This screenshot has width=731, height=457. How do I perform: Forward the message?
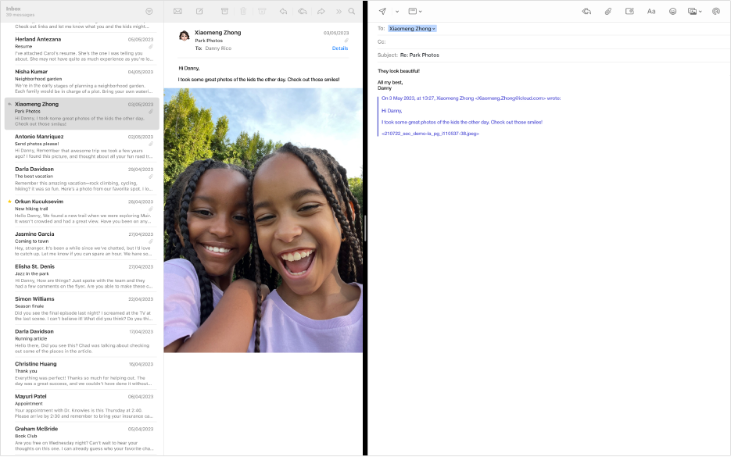[x=321, y=10]
